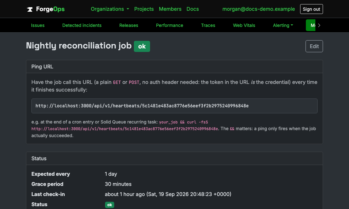The height and width of the screenshot is (209, 349).
Task: Click the small ok badge in Status row
Action: click(109, 205)
